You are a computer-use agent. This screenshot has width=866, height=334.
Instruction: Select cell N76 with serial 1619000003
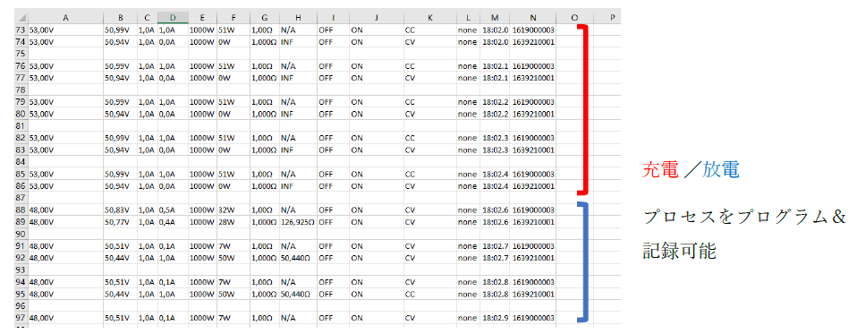533,65
